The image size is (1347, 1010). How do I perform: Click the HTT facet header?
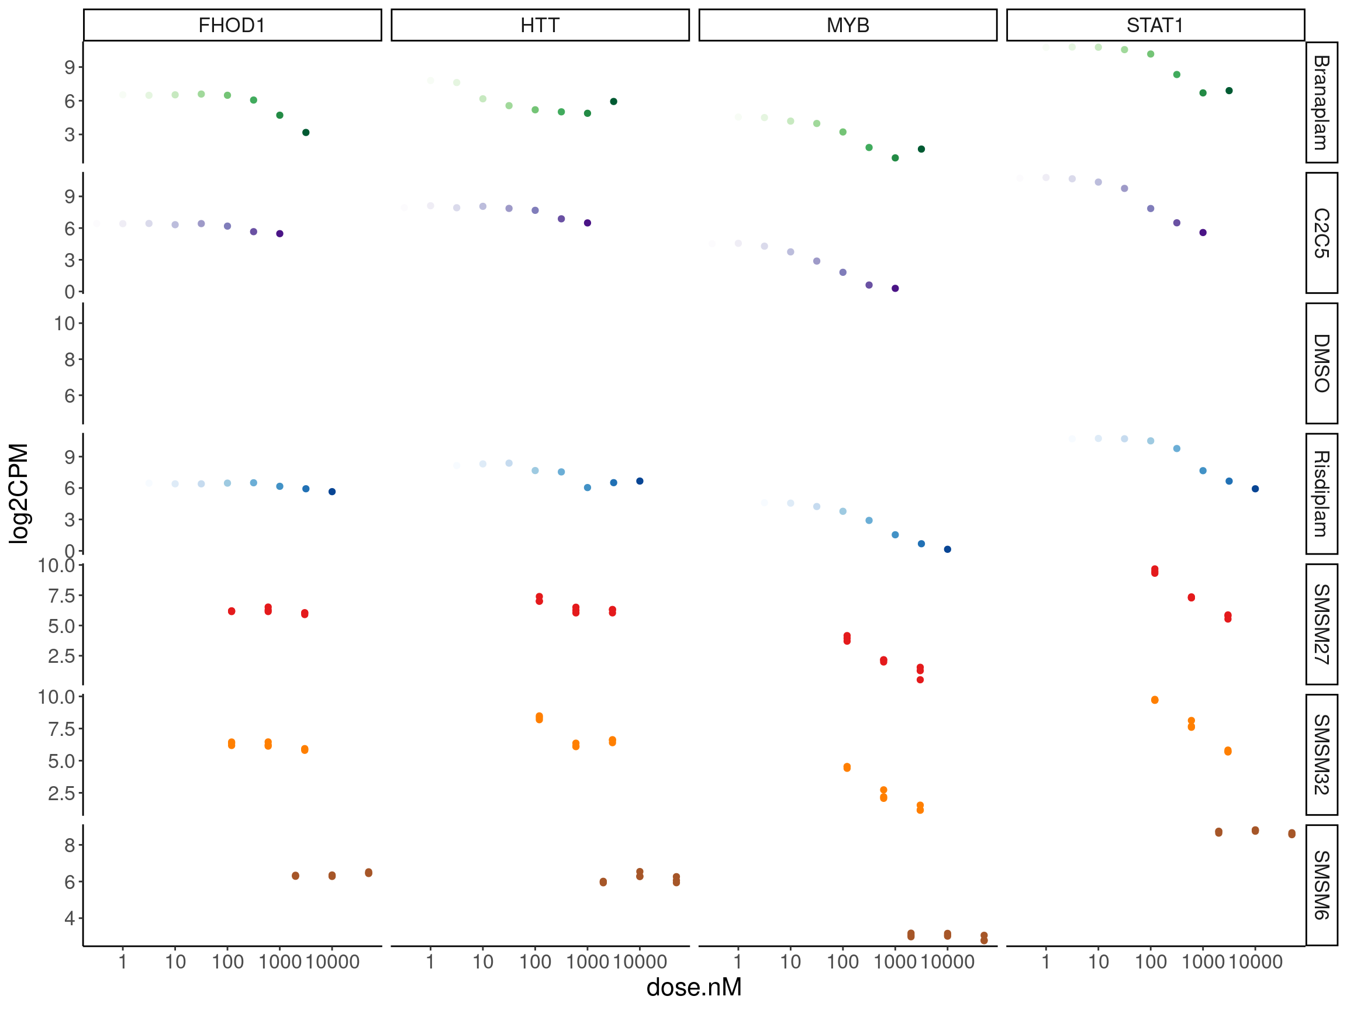click(540, 25)
